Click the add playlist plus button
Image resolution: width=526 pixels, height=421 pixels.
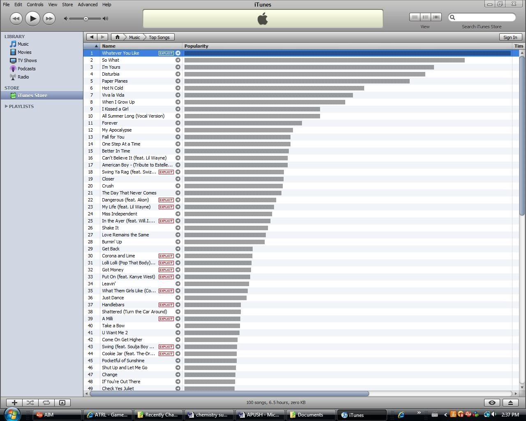click(x=14, y=403)
